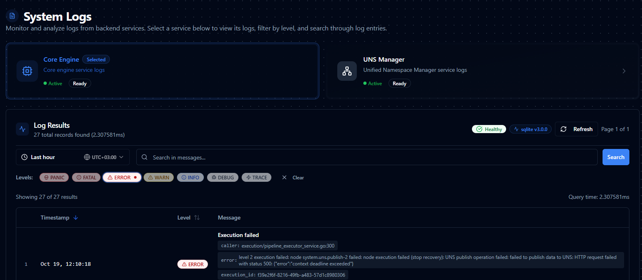
Task: Toggle the INFO level filter
Action: (x=190, y=177)
